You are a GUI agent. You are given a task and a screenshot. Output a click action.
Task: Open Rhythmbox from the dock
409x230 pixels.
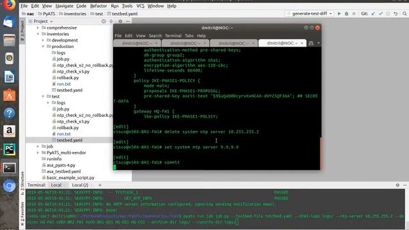pyautogui.click(x=9, y=58)
